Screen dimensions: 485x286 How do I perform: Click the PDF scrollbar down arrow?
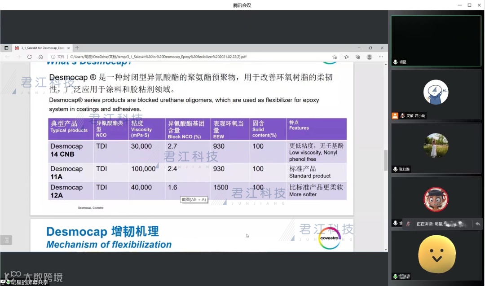pos(386,250)
